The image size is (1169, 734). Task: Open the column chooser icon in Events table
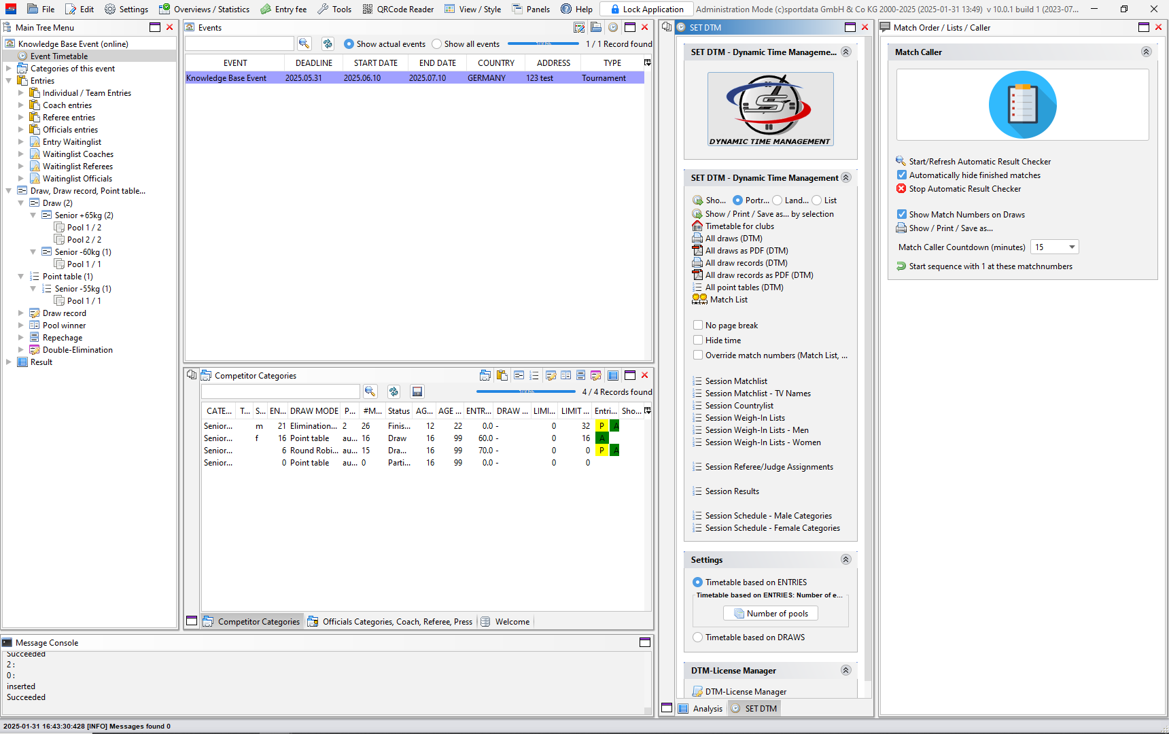647,63
